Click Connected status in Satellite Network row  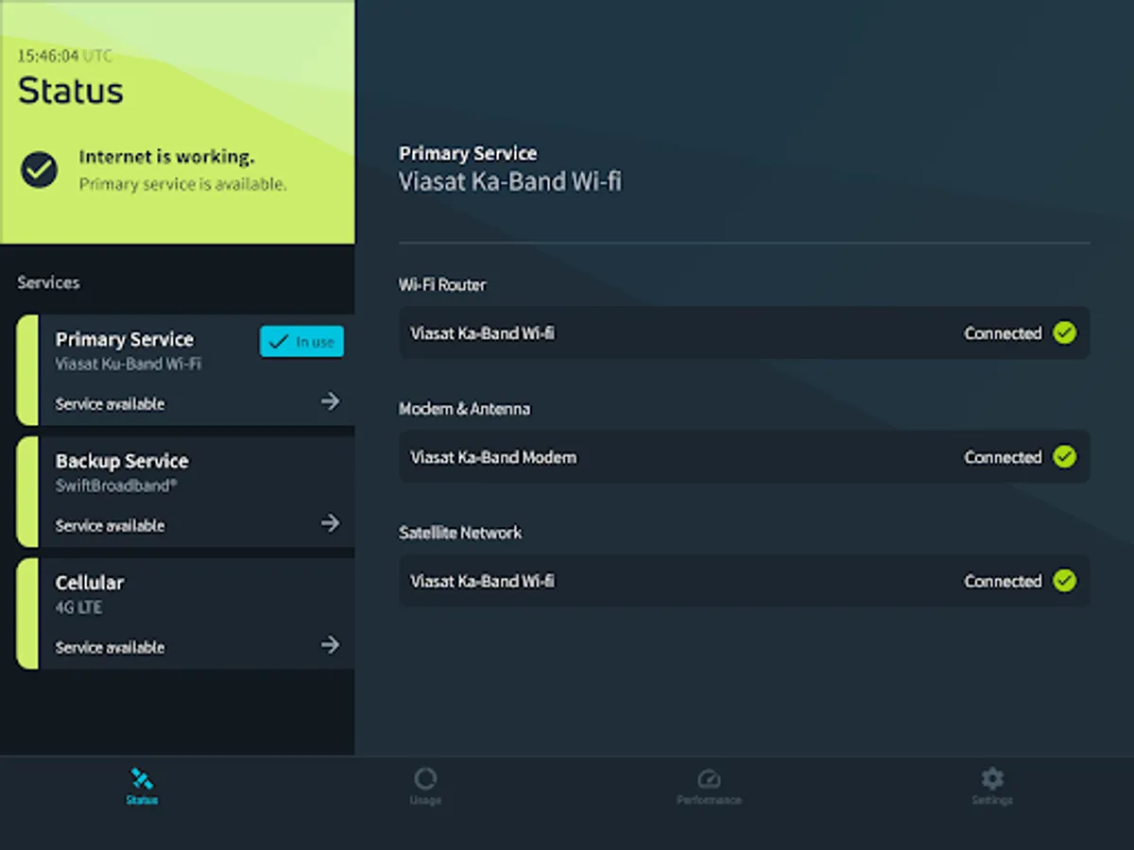click(x=1003, y=581)
